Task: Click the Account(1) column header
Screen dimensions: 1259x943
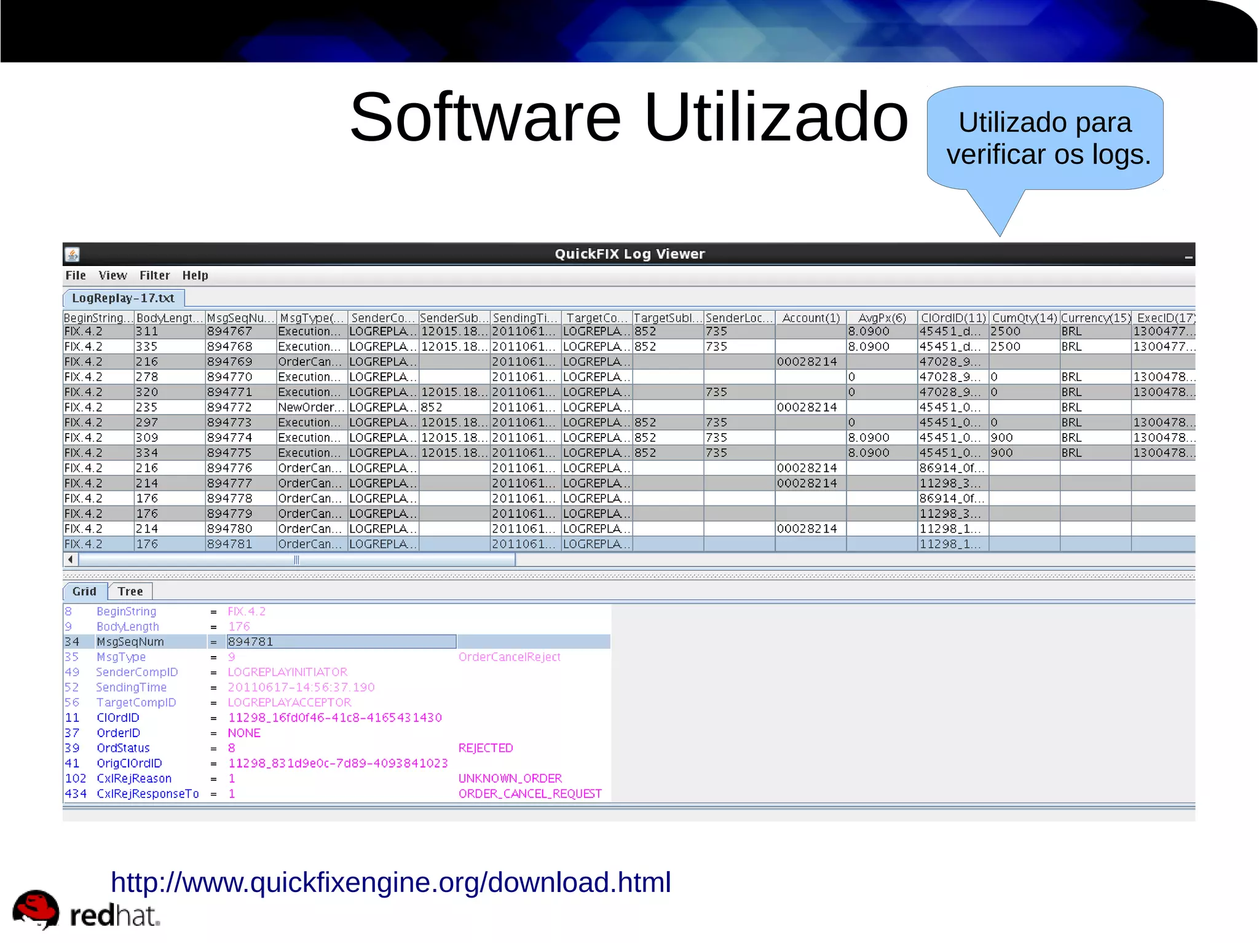Action: point(811,318)
